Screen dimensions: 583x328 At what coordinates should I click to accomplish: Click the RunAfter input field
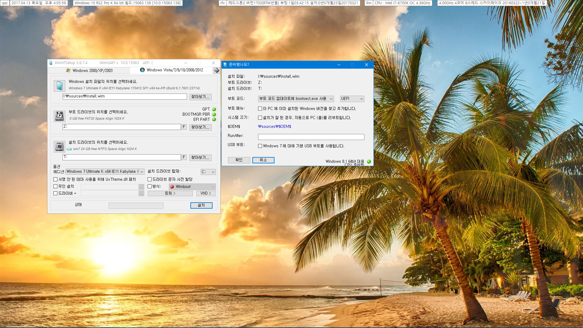(x=311, y=137)
